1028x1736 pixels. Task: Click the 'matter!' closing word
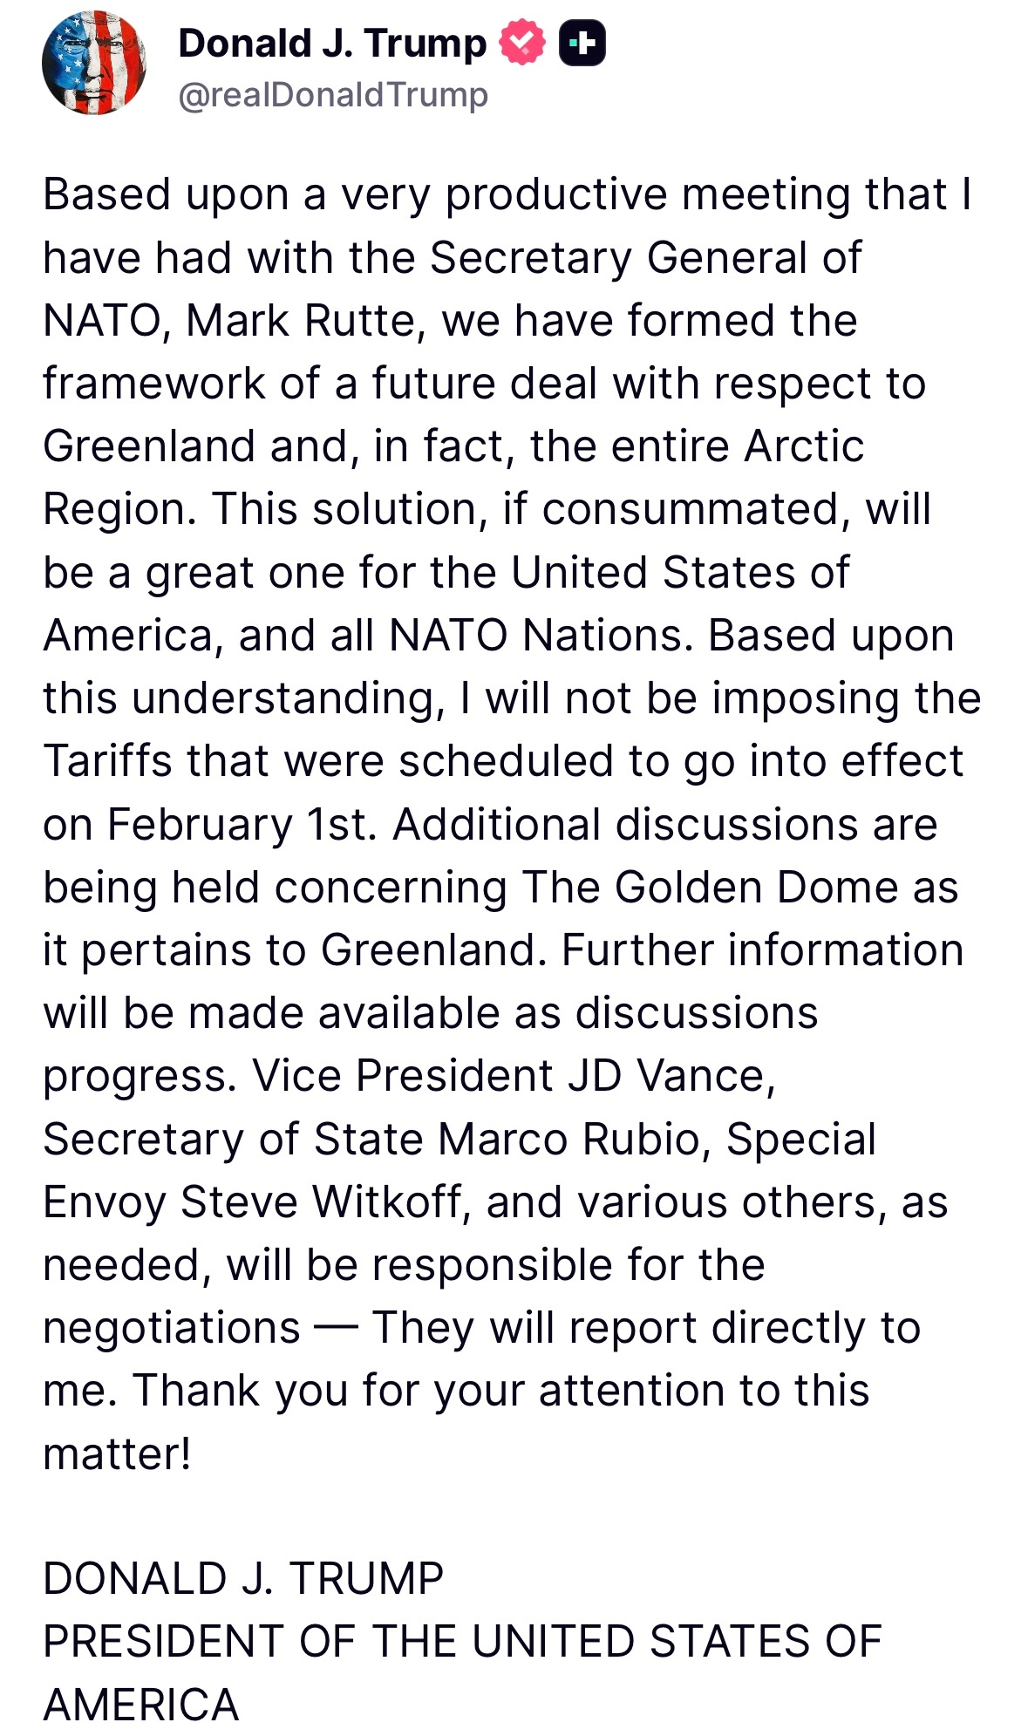tap(117, 1454)
